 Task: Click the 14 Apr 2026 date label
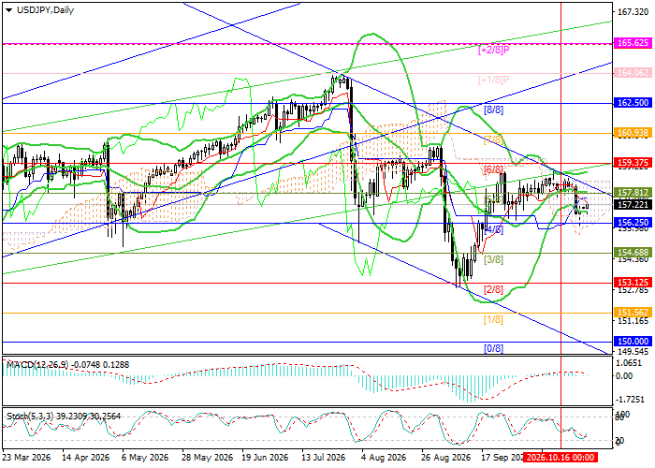point(86,457)
